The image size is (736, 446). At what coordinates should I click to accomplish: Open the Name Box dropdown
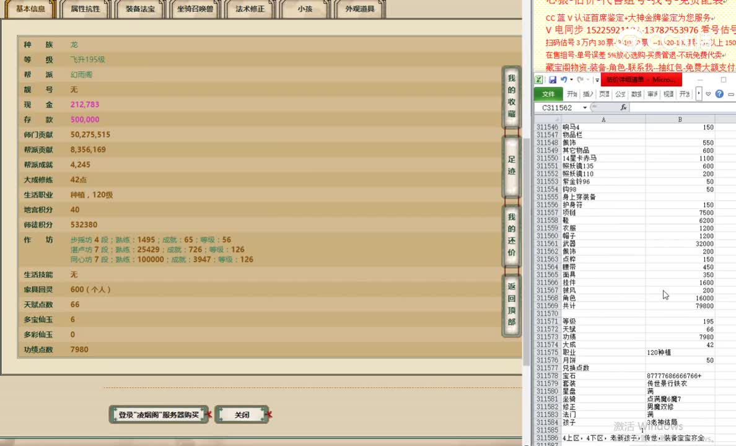(x=584, y=107)
